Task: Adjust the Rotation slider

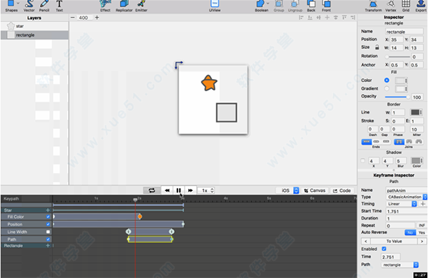Action: click(x=398, y=57)
